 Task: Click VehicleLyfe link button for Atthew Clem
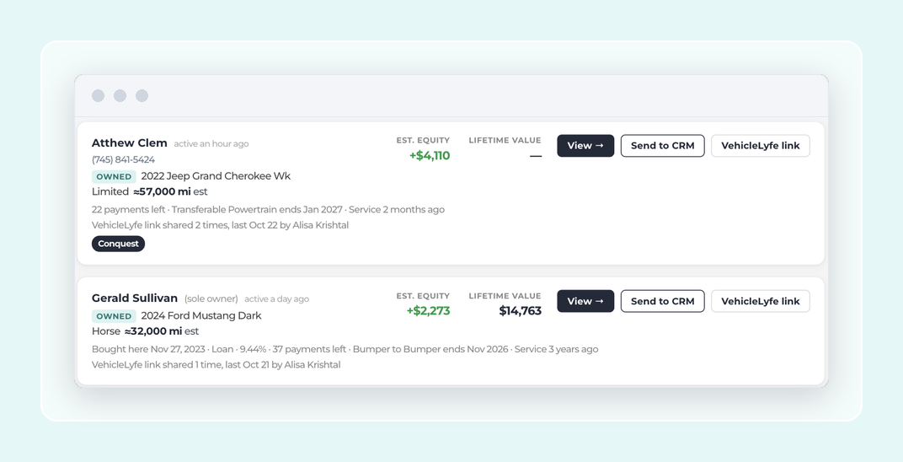coord(760,146)
